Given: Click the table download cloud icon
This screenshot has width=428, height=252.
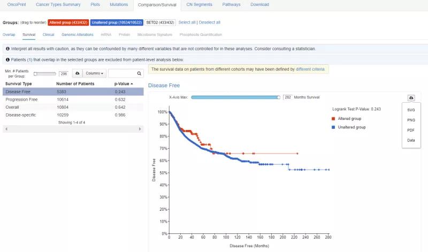Looking at the screenshot, I should coord(77,73).
